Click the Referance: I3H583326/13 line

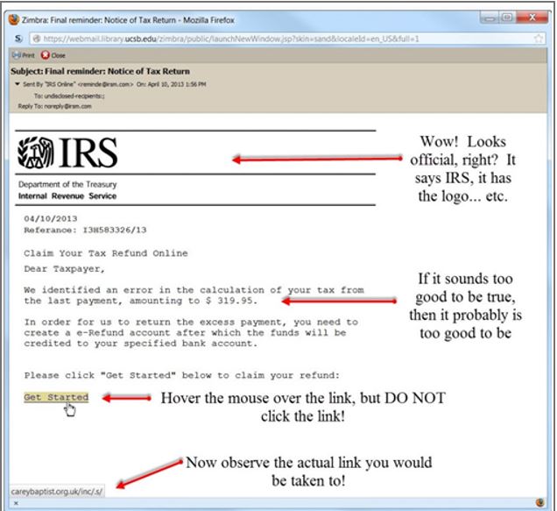(x=85, y=230)
